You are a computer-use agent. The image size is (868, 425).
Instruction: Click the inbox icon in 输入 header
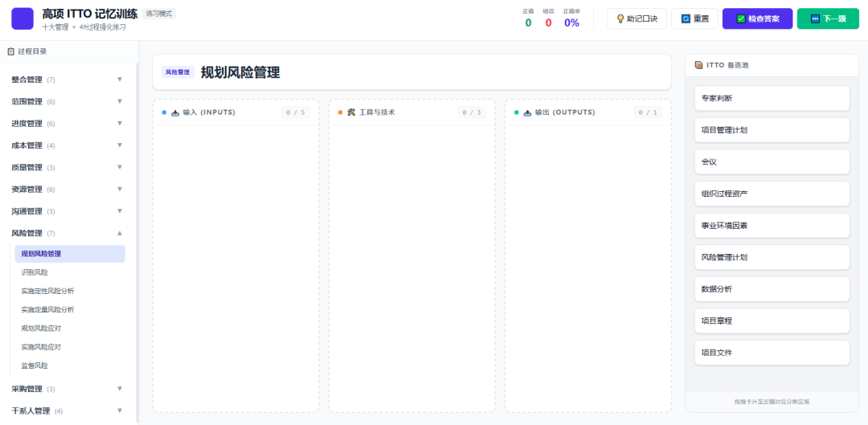pos(175,112)
